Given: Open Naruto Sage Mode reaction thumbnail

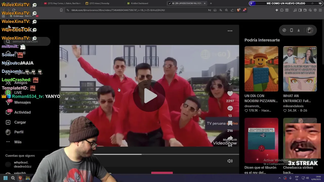Looking at the screenshot, I should [300, 69].
